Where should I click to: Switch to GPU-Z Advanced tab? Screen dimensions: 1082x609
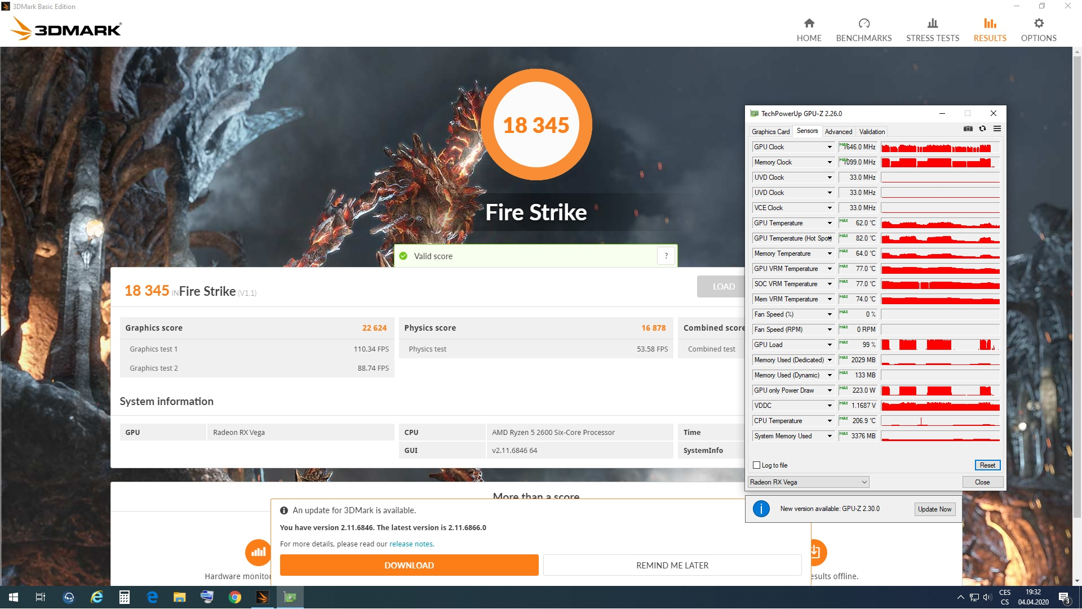(x=838, y=132)
